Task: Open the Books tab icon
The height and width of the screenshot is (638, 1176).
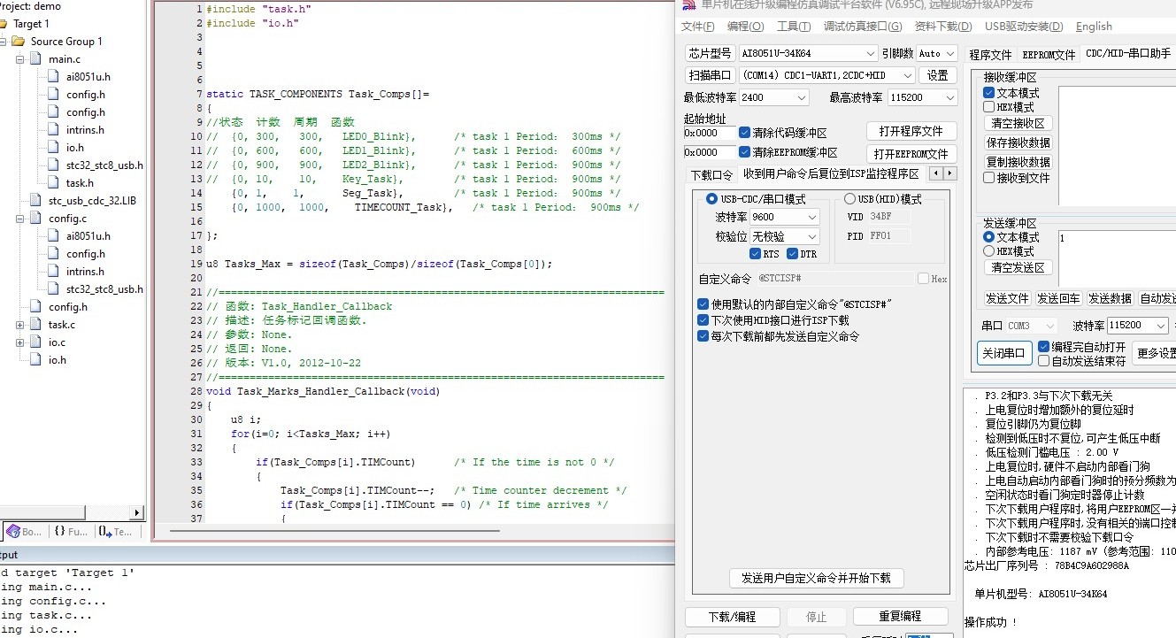Action: click(x=12, y=532)
